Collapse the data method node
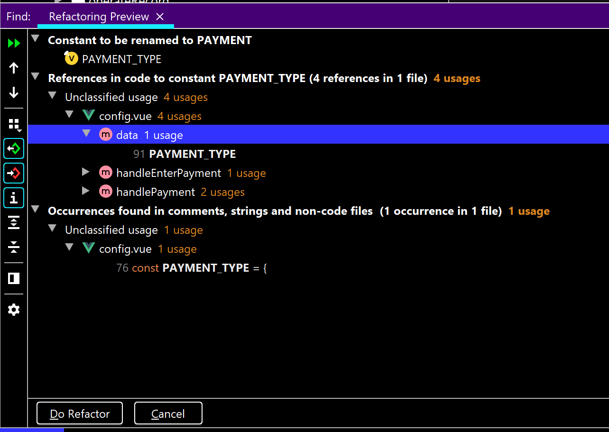Viewport: 609px width, 432px height. click(86, 134)
